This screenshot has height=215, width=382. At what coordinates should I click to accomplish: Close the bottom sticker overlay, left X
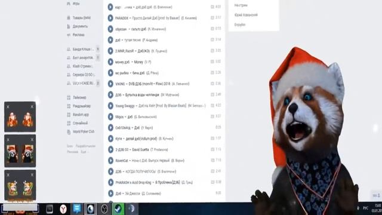pyautogui.click(x=8, y=175)
